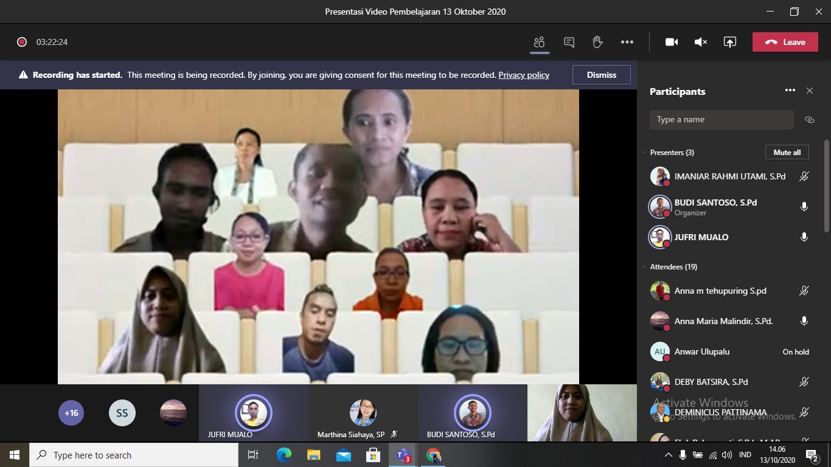The image size is (831, 467).
Task: Toggle the show participants icon
Action: click(539, 42)
